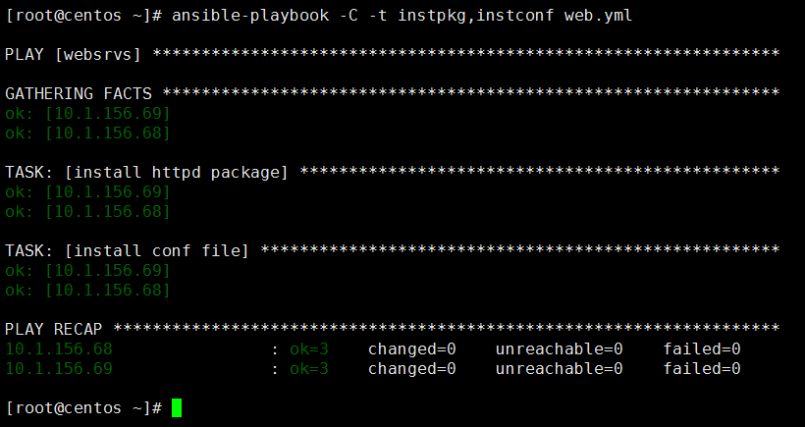Select the web.yml filename in the command

coord(598,16)
